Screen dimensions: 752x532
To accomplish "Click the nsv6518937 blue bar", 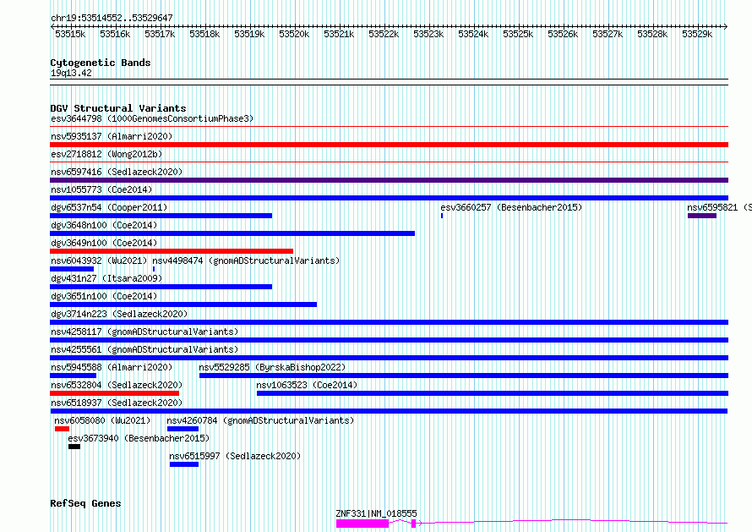I will tap(389, 411).
